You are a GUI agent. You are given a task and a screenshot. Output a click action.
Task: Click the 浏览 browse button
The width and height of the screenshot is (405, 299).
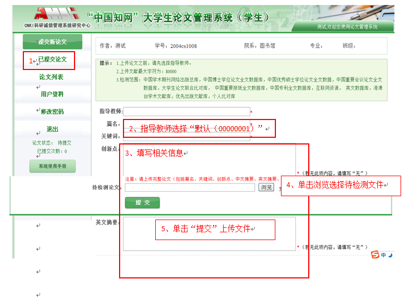click(266, 187)
